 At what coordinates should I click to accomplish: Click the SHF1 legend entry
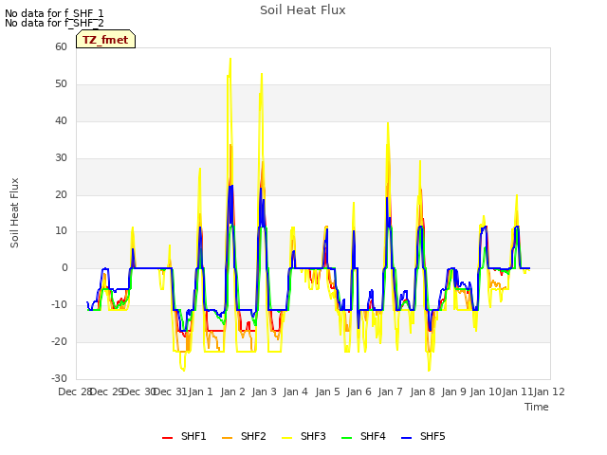point(184,436)
